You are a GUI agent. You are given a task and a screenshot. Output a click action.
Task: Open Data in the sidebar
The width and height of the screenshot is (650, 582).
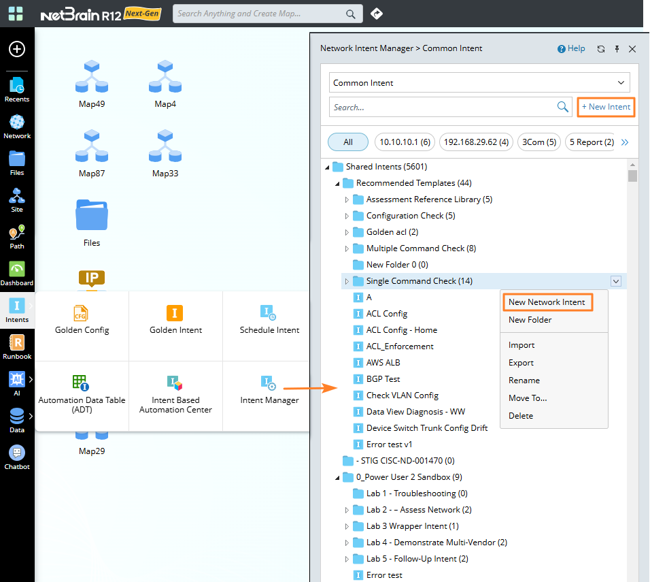coord(17,421)
